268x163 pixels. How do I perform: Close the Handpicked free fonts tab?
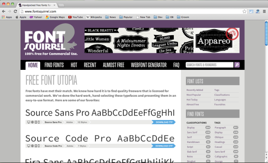tap(54, 5)
